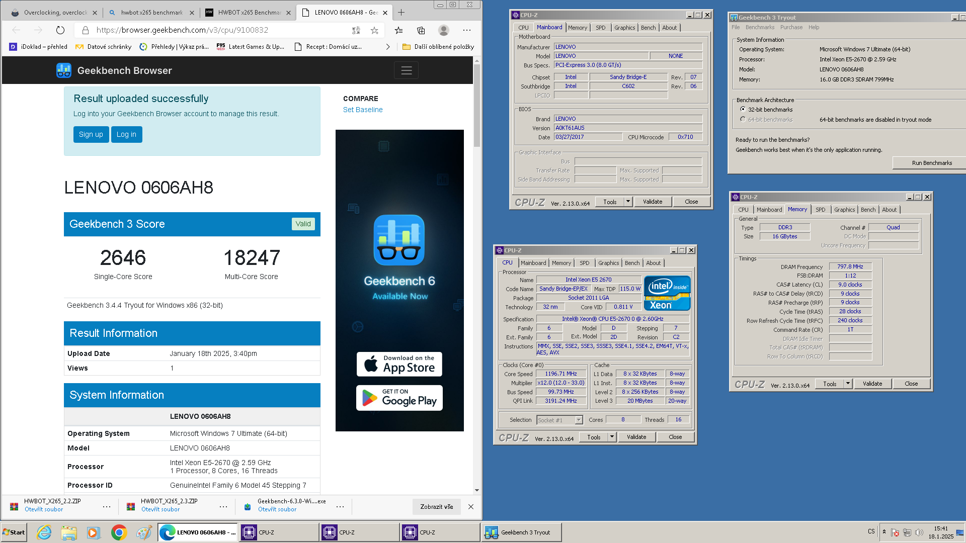
Task: Click the CS language indicator in tray
Action: [871, 531]
